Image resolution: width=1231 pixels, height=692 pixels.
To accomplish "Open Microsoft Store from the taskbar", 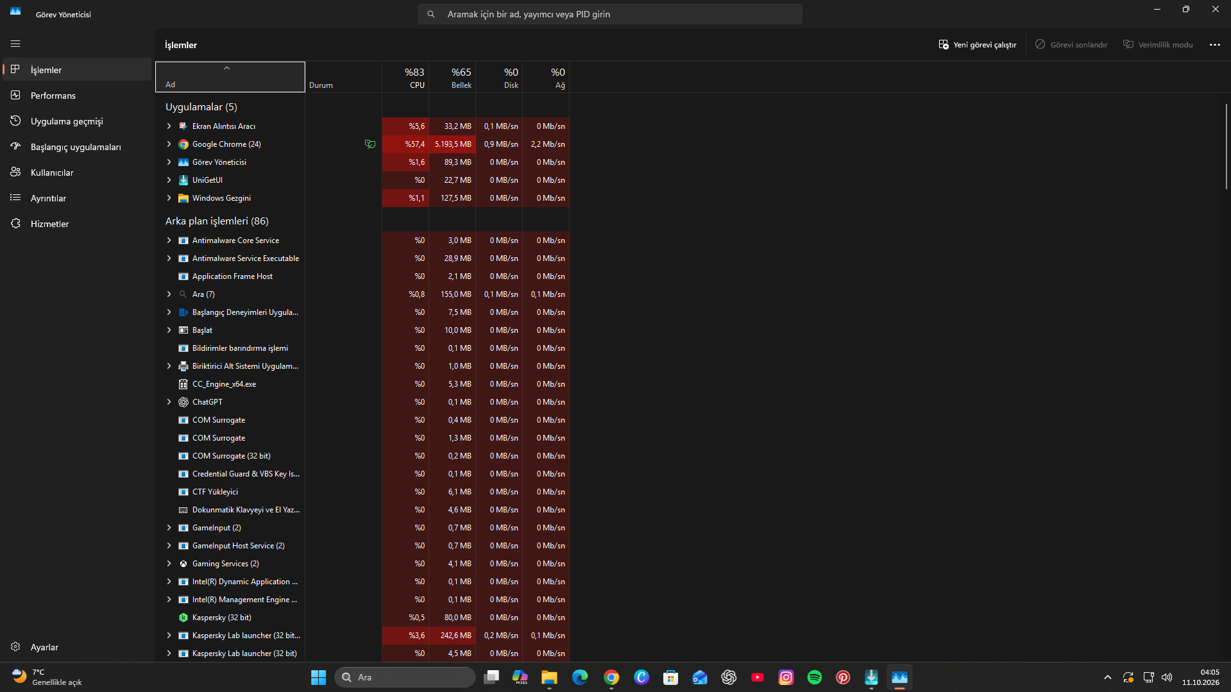I will click(x=671, y=677).
